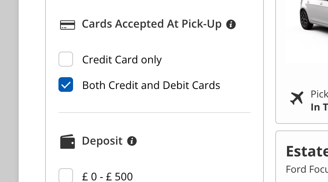
Task: Show the Deposit info tooltip
Action: (x=132, y=141)
